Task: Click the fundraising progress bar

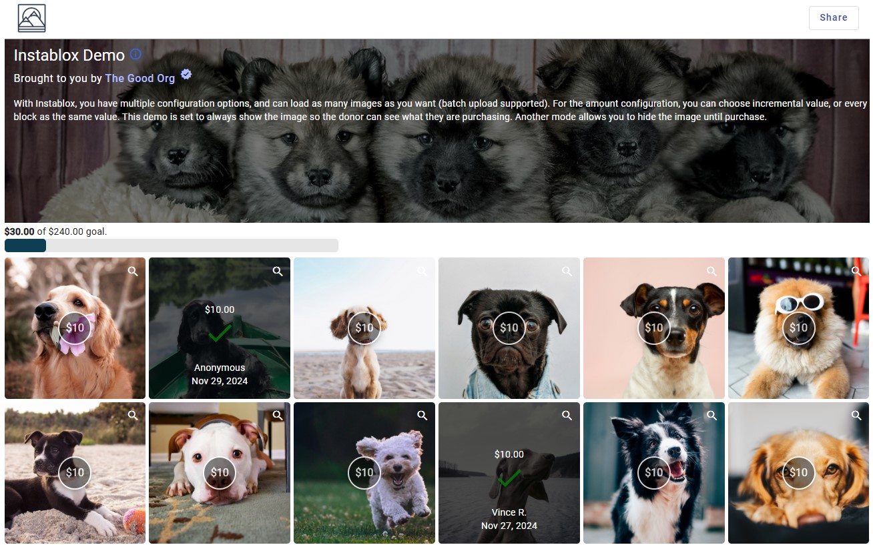Action: [171, 245]
